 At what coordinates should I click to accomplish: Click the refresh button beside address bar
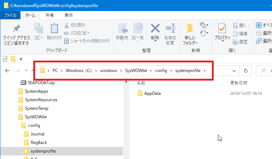(246, 71)
